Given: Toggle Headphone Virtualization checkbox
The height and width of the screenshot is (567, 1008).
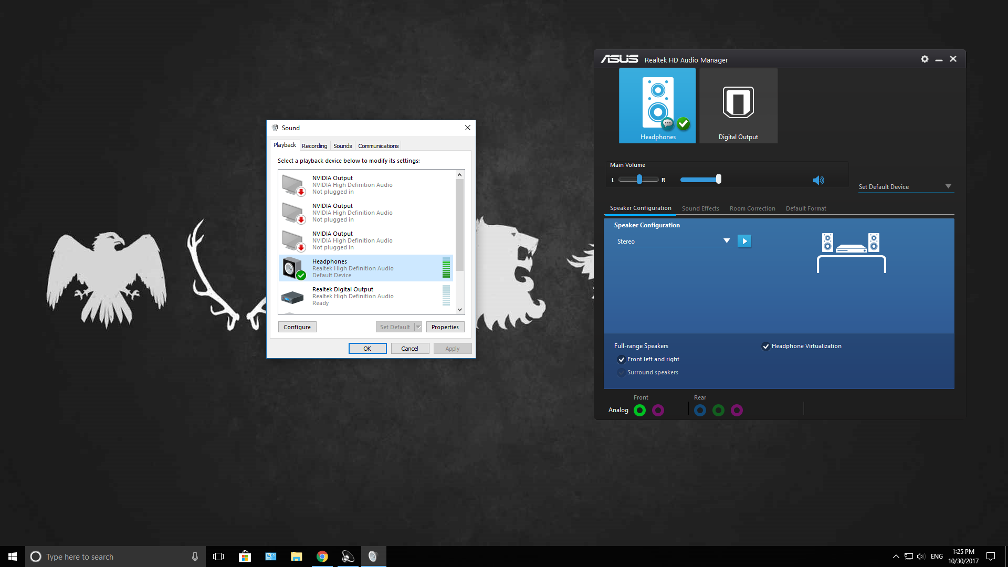Looking at the screenshot, I should point(765,346).
